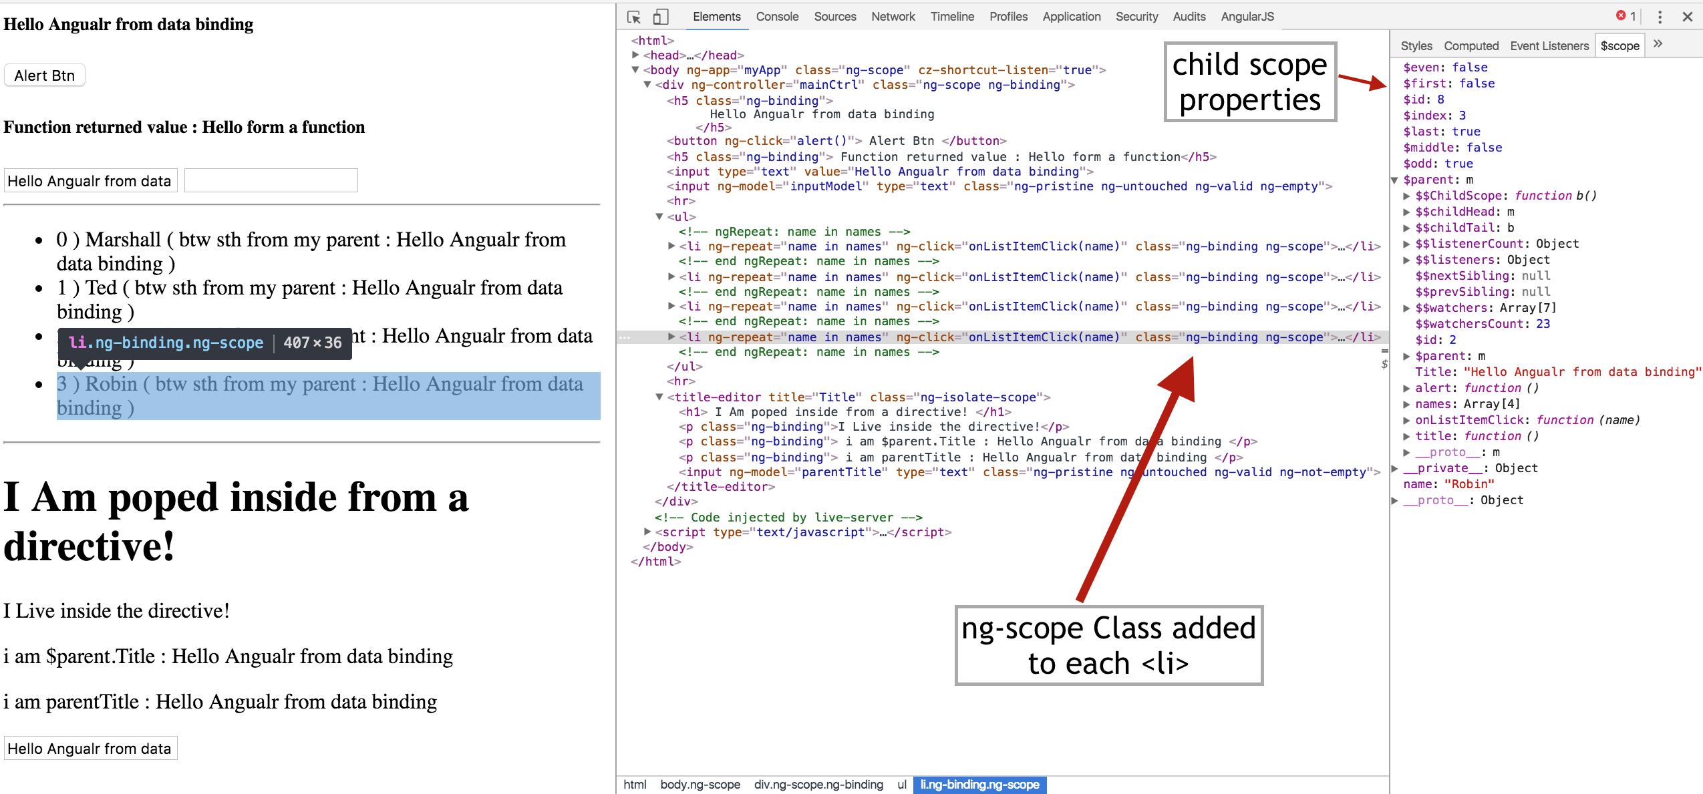This screenshot has width=1703, height=794.
Task: Expand the first li ng-repeat node
Action: (671, 246)
